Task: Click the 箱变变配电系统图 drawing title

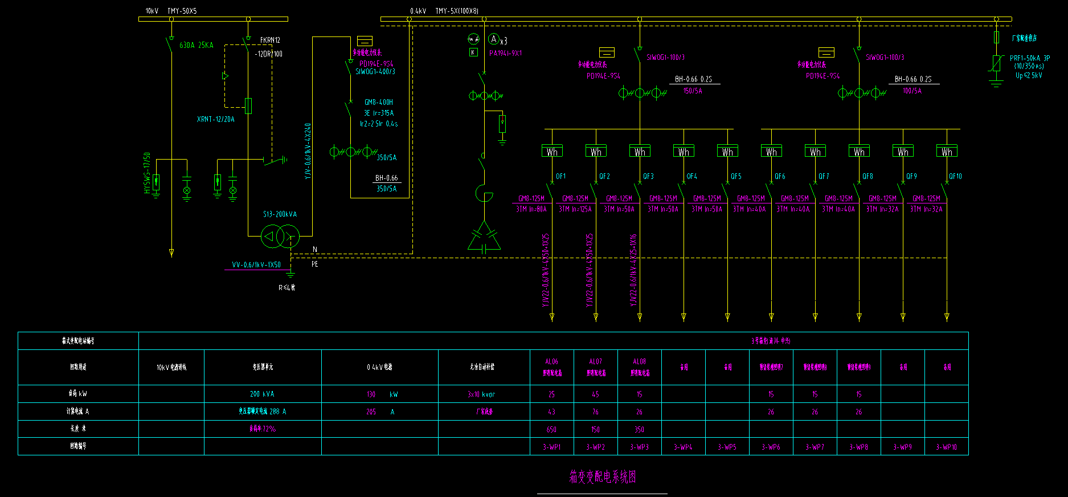Action: [602, 477]
